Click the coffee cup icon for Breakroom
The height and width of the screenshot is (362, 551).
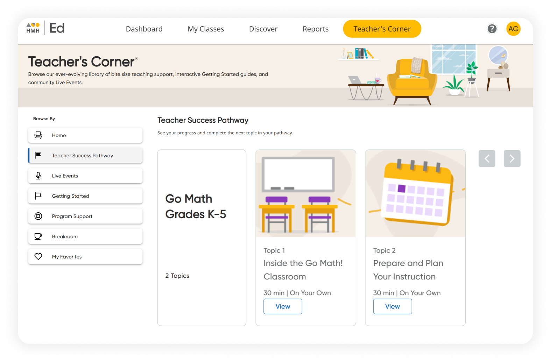pos(38,236)
